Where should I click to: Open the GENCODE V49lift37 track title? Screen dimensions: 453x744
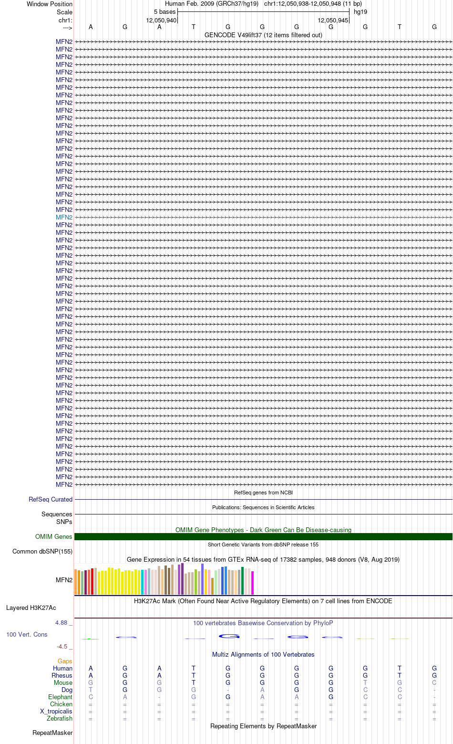tap(263, 35)
